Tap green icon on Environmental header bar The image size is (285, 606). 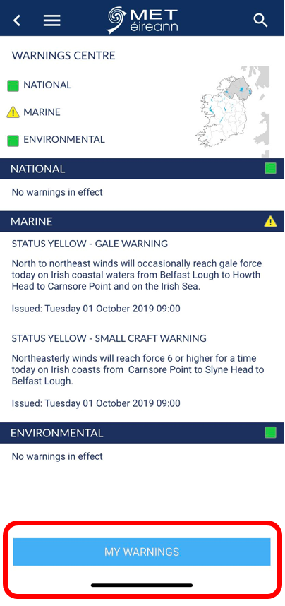pos(270,432)
